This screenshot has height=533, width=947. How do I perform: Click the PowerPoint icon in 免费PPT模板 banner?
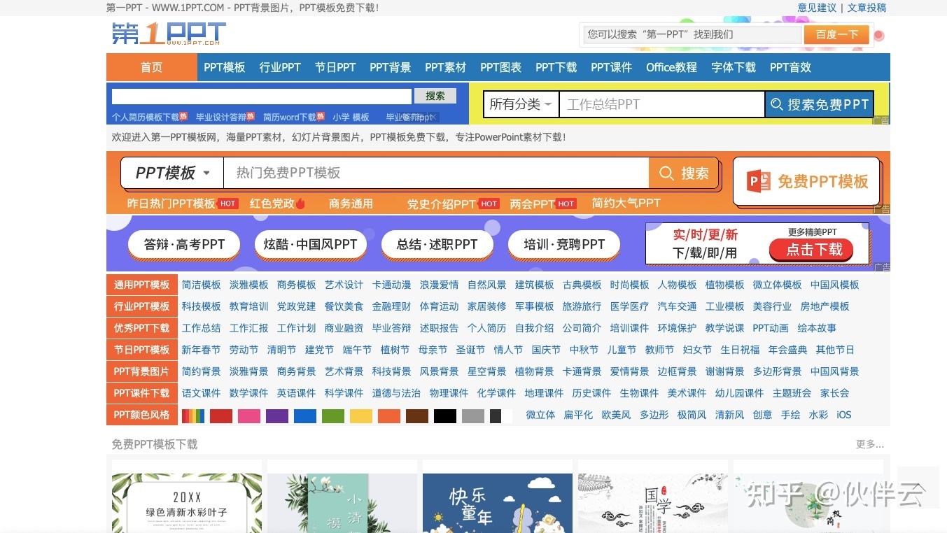759,181
